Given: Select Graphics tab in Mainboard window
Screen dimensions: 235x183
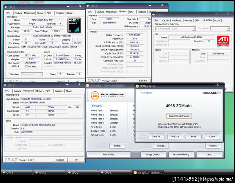Looking at the screenshot, I should [x=59, y=91].
